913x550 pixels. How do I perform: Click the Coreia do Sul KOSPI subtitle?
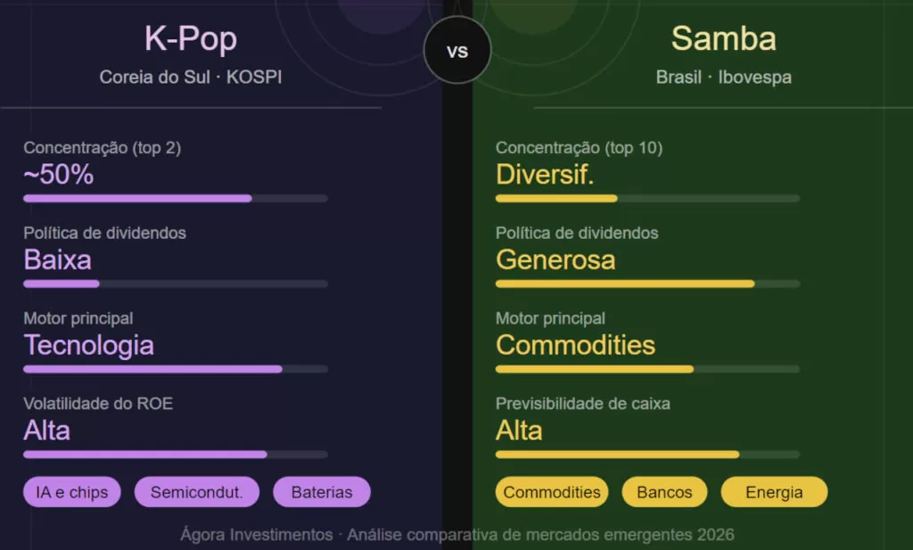191,78
